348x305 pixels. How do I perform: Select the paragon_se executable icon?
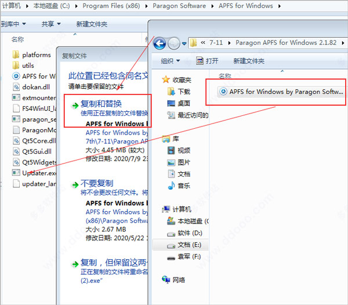[x=16, y=119]
